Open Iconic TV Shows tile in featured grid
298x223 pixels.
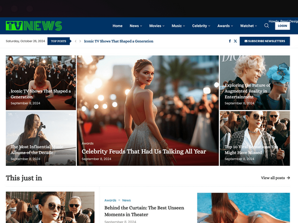click(41, 94)
